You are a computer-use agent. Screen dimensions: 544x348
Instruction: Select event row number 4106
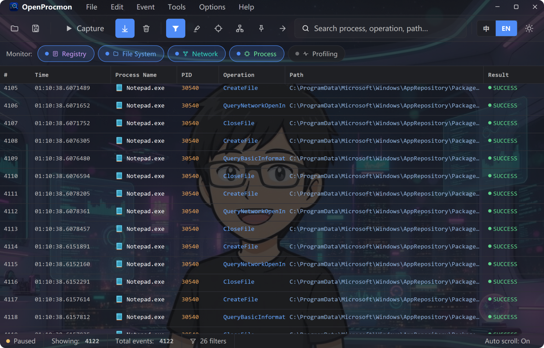(272, 105)
